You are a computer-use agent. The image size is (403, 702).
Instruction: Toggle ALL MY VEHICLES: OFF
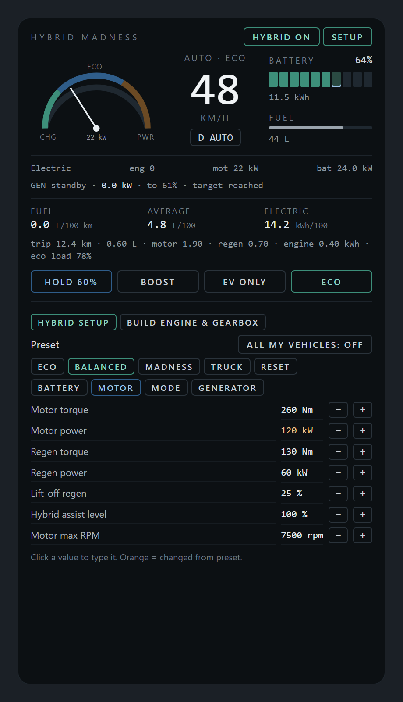(x=305, y=344)
